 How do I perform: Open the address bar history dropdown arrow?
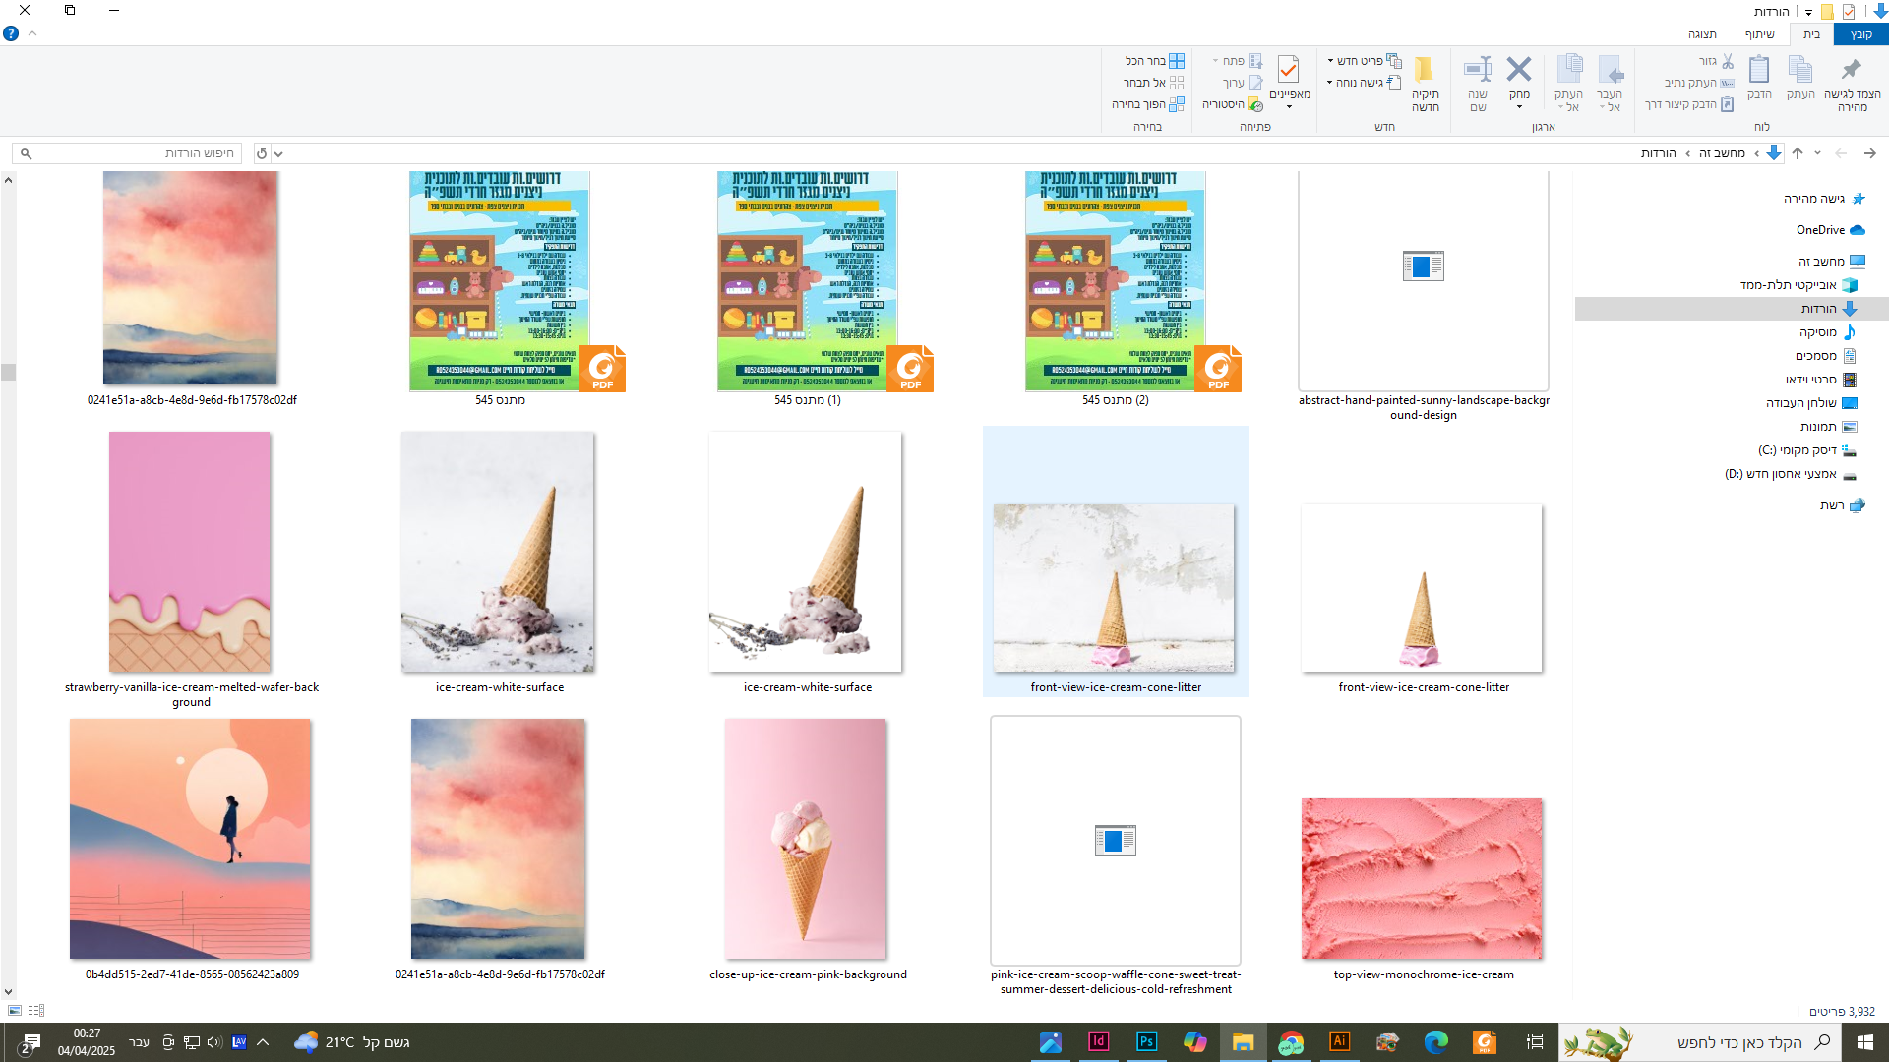click(x=278, y=153)
